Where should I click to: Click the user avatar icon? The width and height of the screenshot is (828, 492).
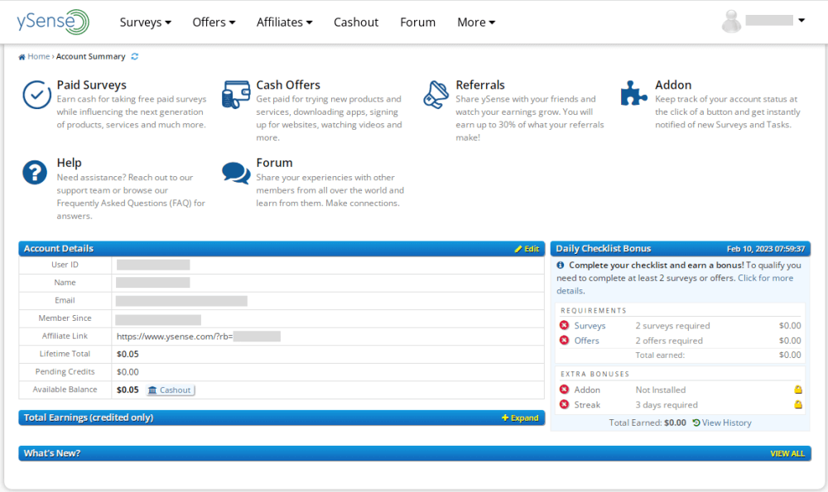[731, 21]
